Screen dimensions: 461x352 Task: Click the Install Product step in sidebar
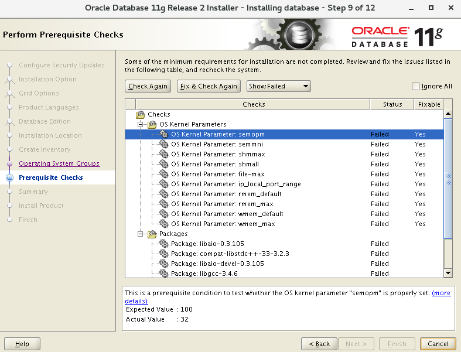click(x=41, y=206)
